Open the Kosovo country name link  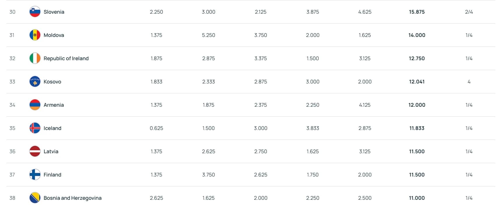click(x=52, y=82)
